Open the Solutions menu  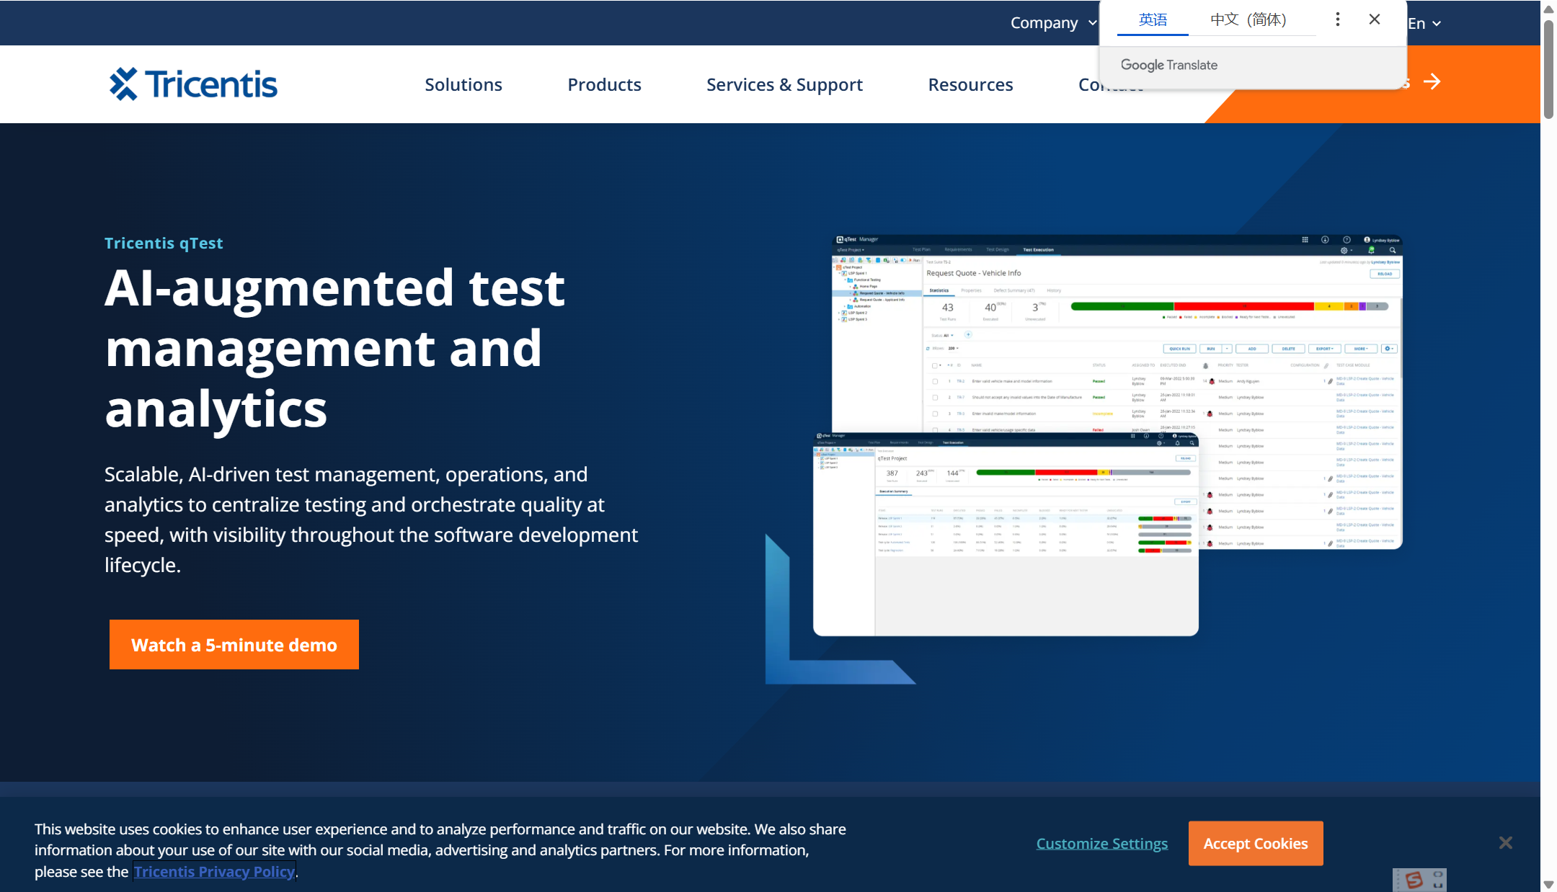click(x=463, y=84)
